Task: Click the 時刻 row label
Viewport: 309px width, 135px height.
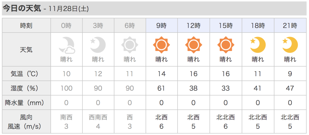Action: (x=26, y=26)
